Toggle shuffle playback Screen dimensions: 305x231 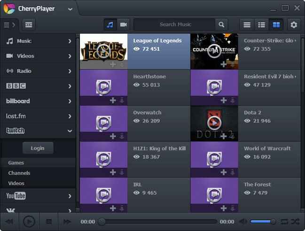tap(295, 221)
